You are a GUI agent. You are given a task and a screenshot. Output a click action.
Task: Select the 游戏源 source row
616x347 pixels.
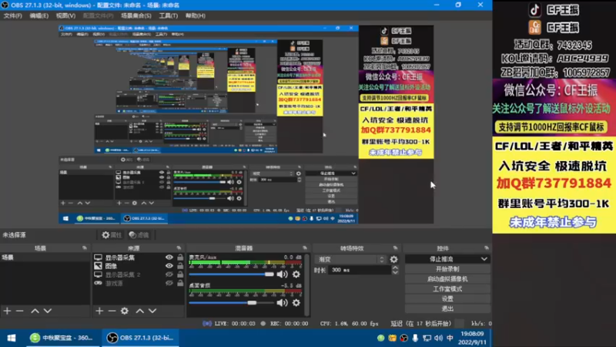[x=139, y=283]
